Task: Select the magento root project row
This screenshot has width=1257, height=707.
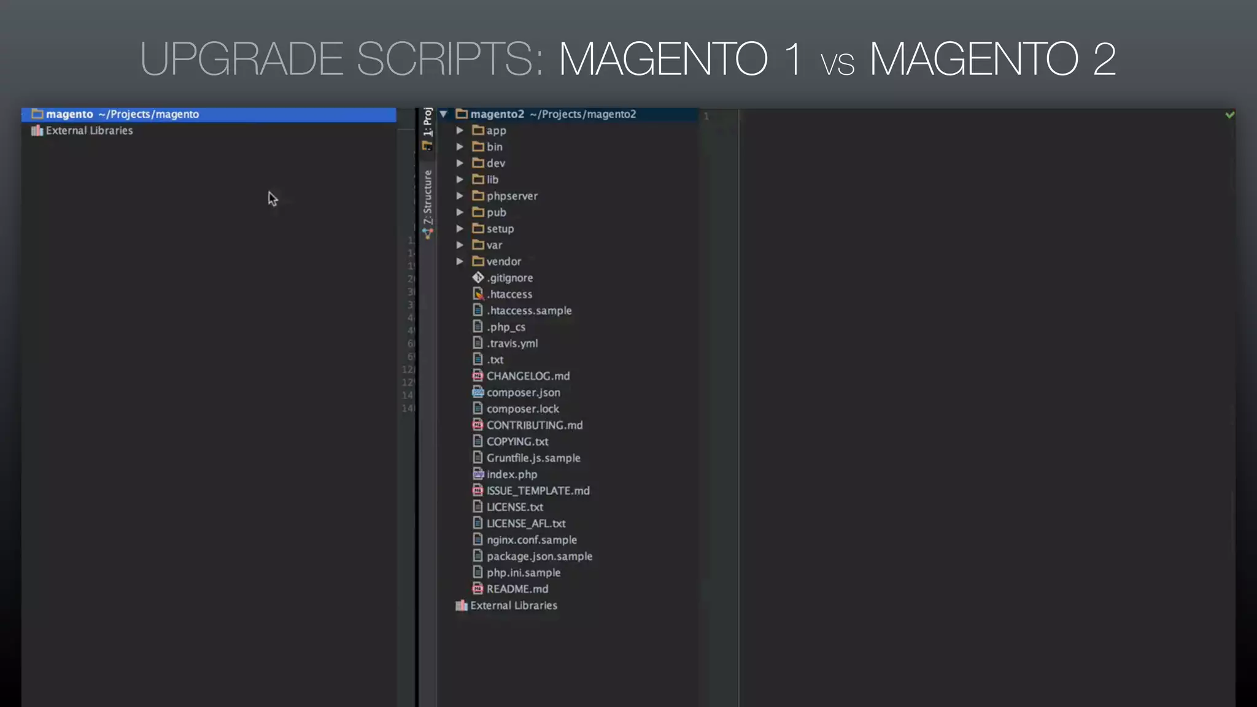Action: pos(209,114)
